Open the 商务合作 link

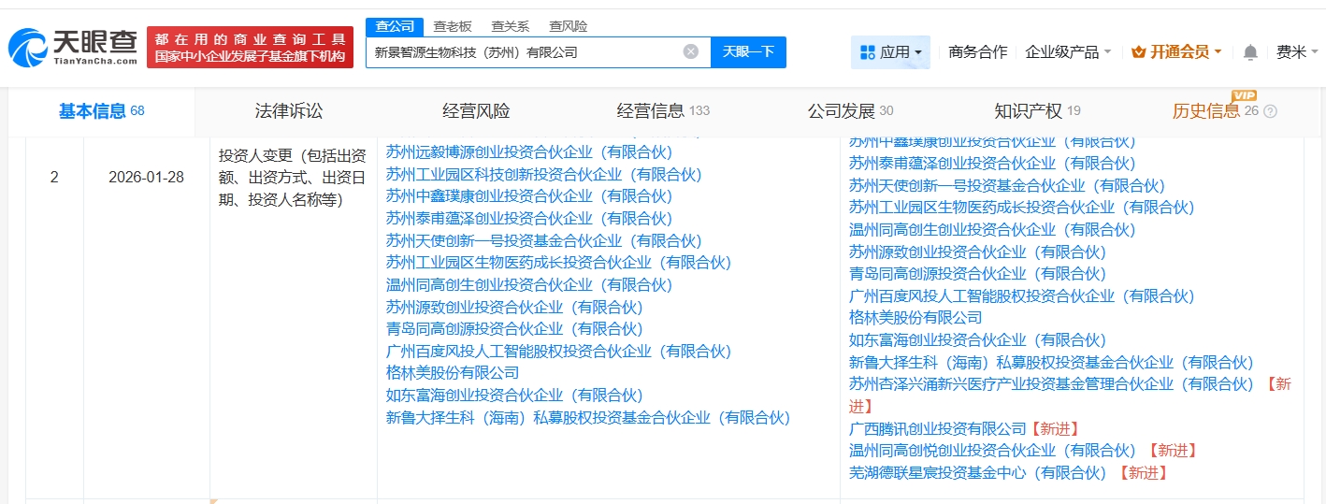[x=977, y=52]
